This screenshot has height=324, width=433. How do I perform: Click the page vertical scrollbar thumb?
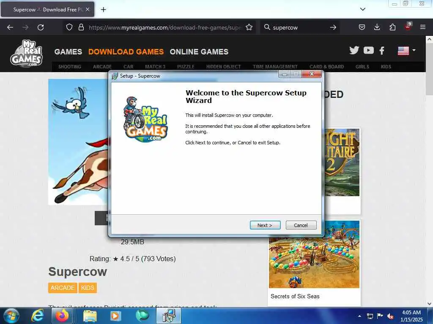click(x=429, y=68)
